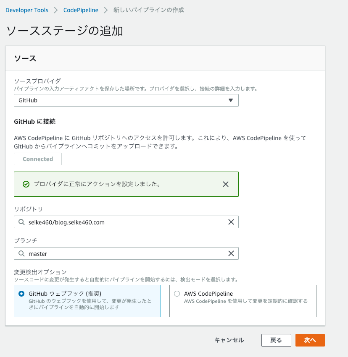The width and height of the screenshot is (348, 357).
Task: Open the ソースプロバイダ dropdown showing GitHub
Action: (x=126, y=100)
